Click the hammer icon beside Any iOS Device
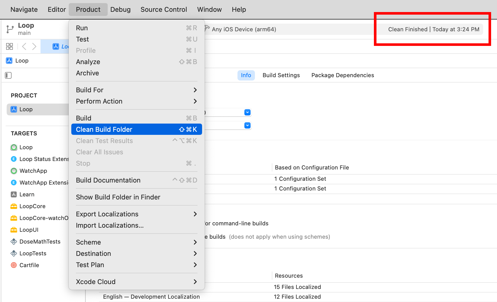This screenshot has height=302, width=497. (x=207, y=28)
